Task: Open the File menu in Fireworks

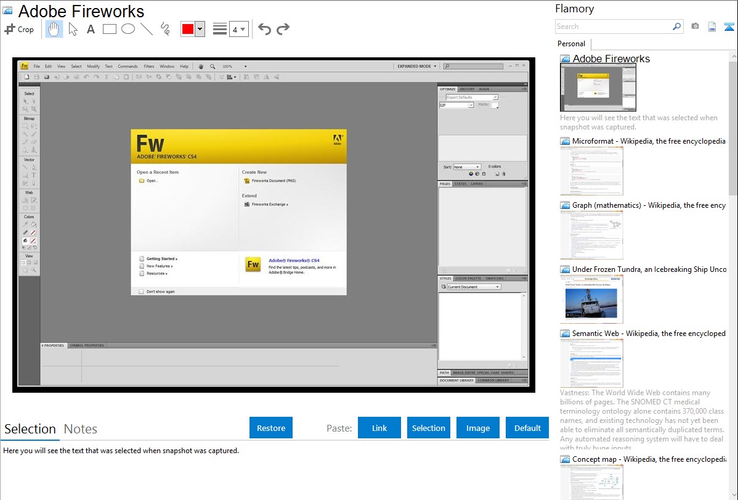Action: coord(37,67)
